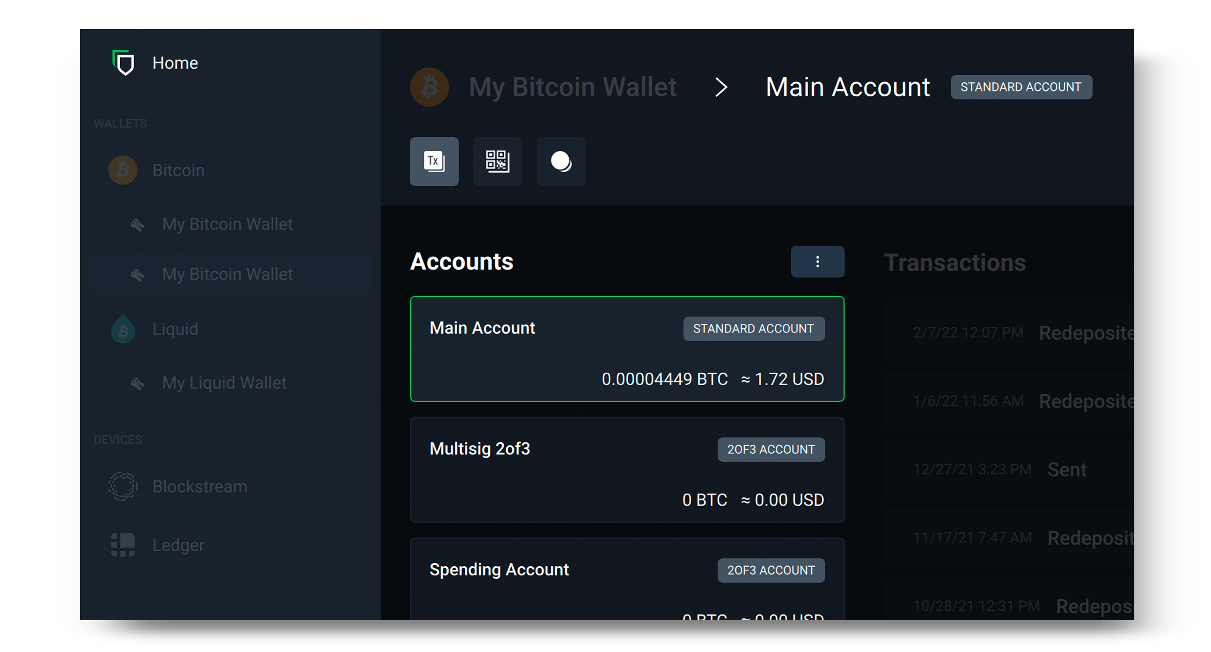Click the QR code scanner toolbar icon
The width and height of the screenshot is (1211, 652).
497,161
